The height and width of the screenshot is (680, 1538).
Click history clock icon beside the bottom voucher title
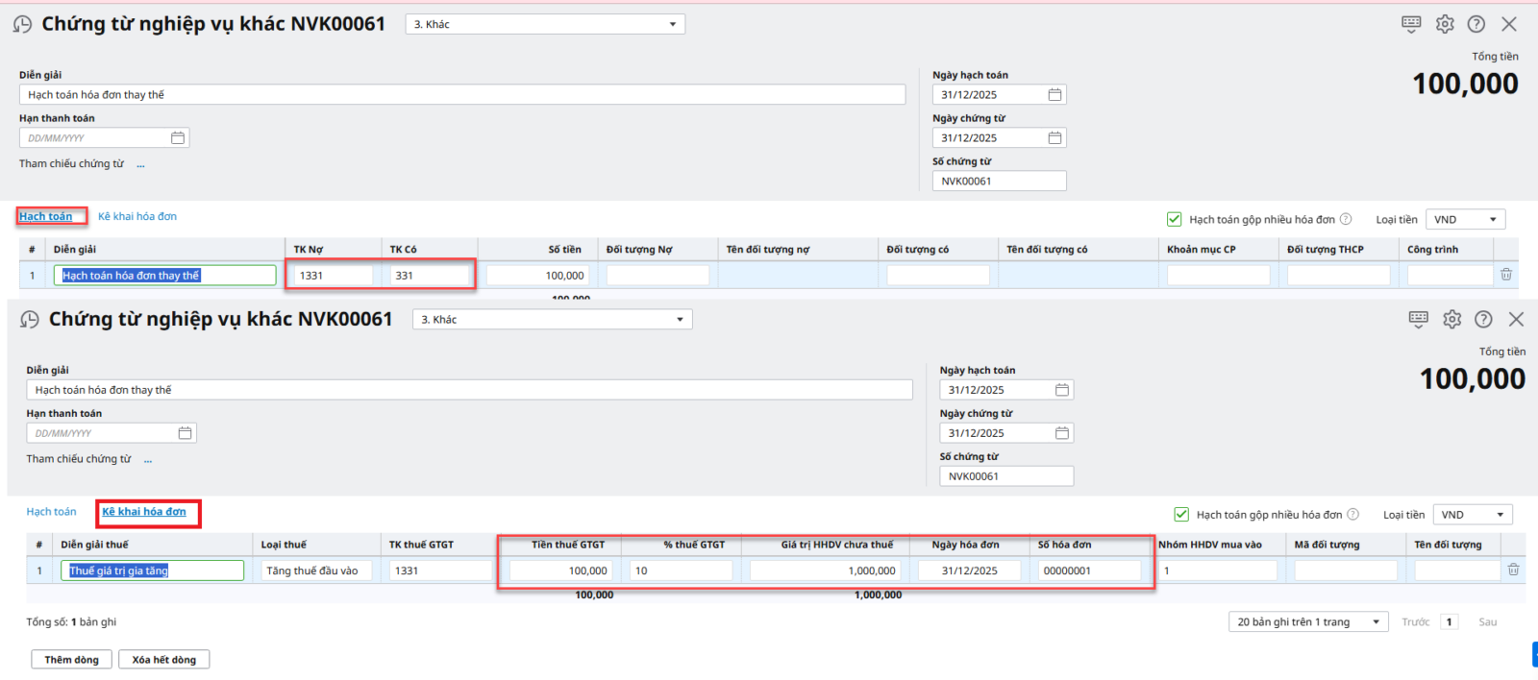coord(30,320)
